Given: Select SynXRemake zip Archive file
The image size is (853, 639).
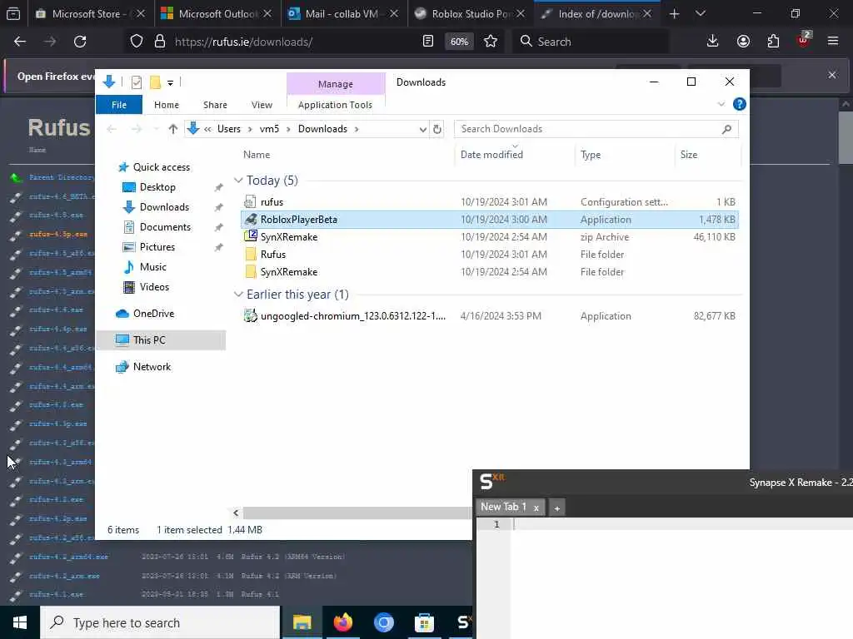Looking at the screenshot, I should tap(489, 237).
